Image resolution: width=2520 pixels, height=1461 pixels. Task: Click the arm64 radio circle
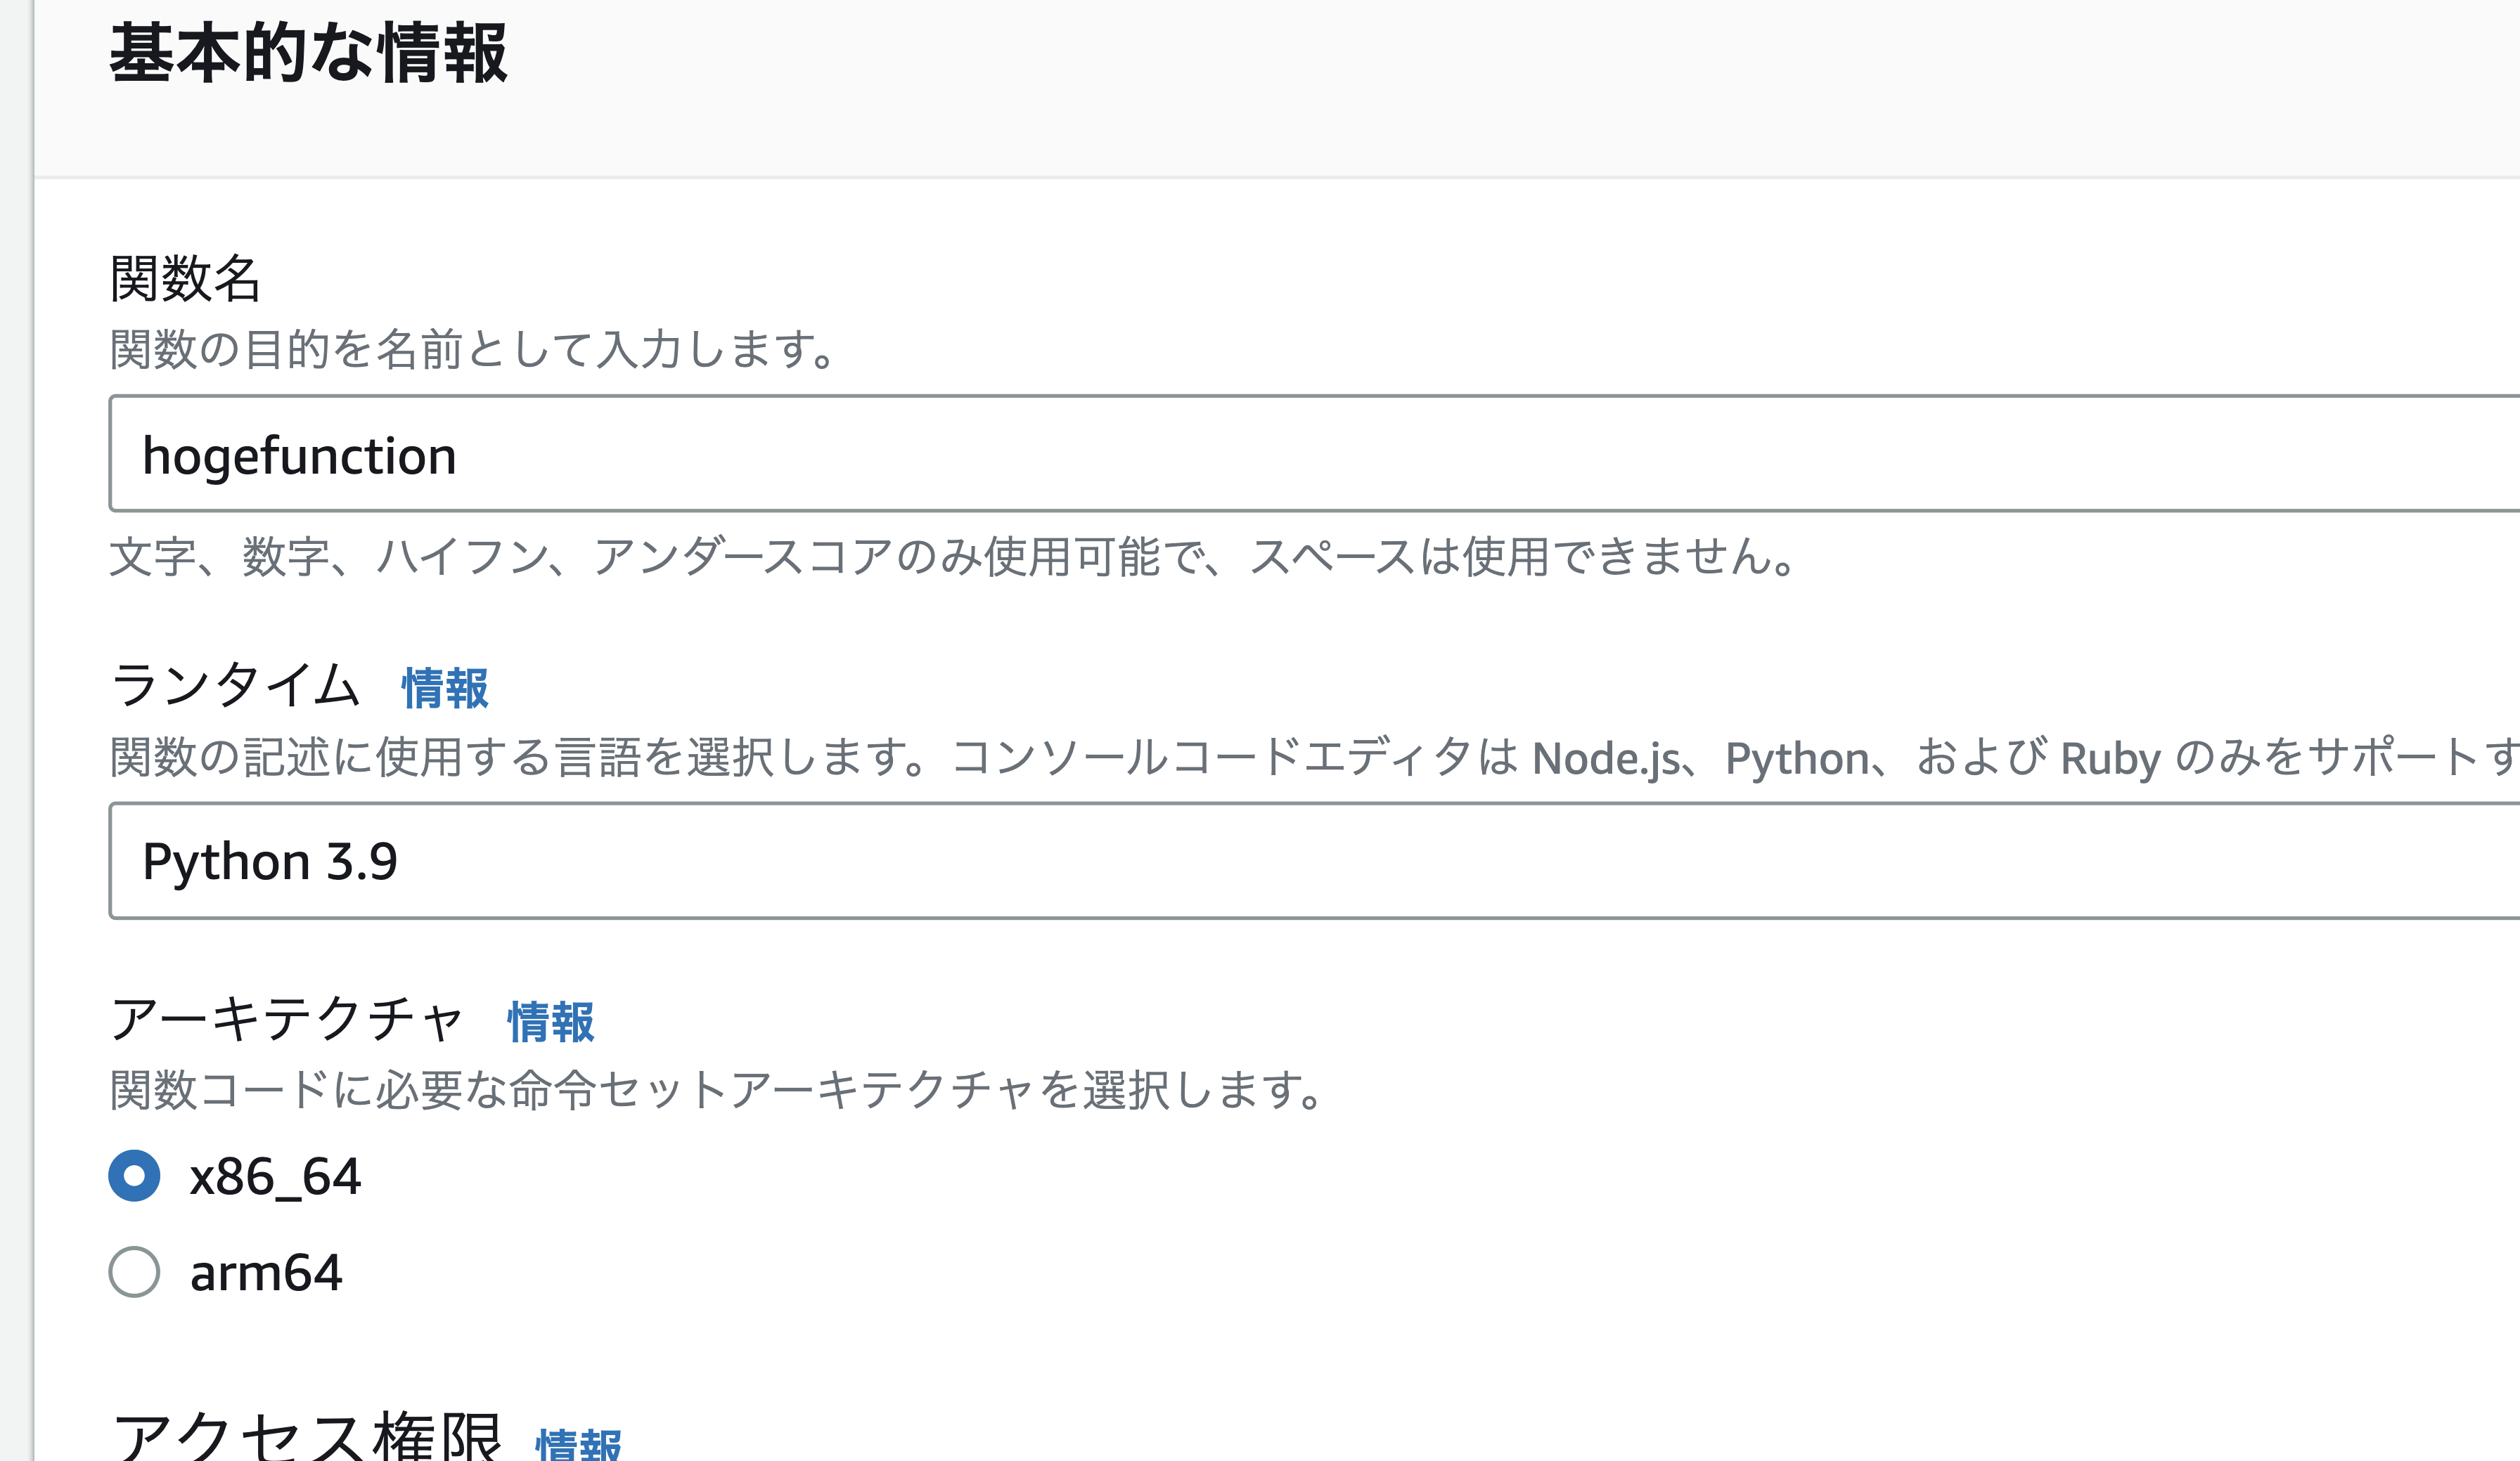[x=134, y=1273]
